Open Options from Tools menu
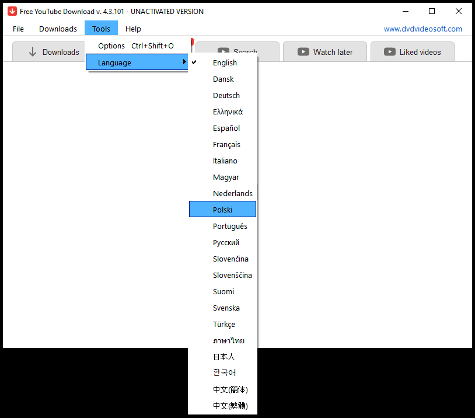 point(137,46)
